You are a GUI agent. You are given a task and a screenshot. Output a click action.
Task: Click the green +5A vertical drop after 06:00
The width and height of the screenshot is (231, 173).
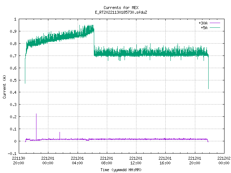pos(94,43)
